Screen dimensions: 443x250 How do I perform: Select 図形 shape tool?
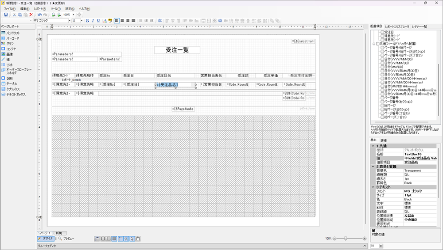tap(7, 78)
